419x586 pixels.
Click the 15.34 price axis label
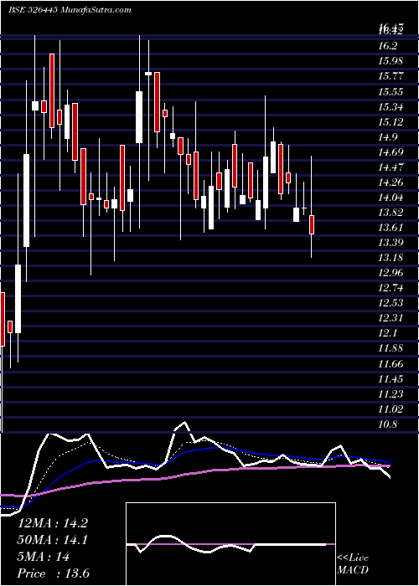[391, 107]
